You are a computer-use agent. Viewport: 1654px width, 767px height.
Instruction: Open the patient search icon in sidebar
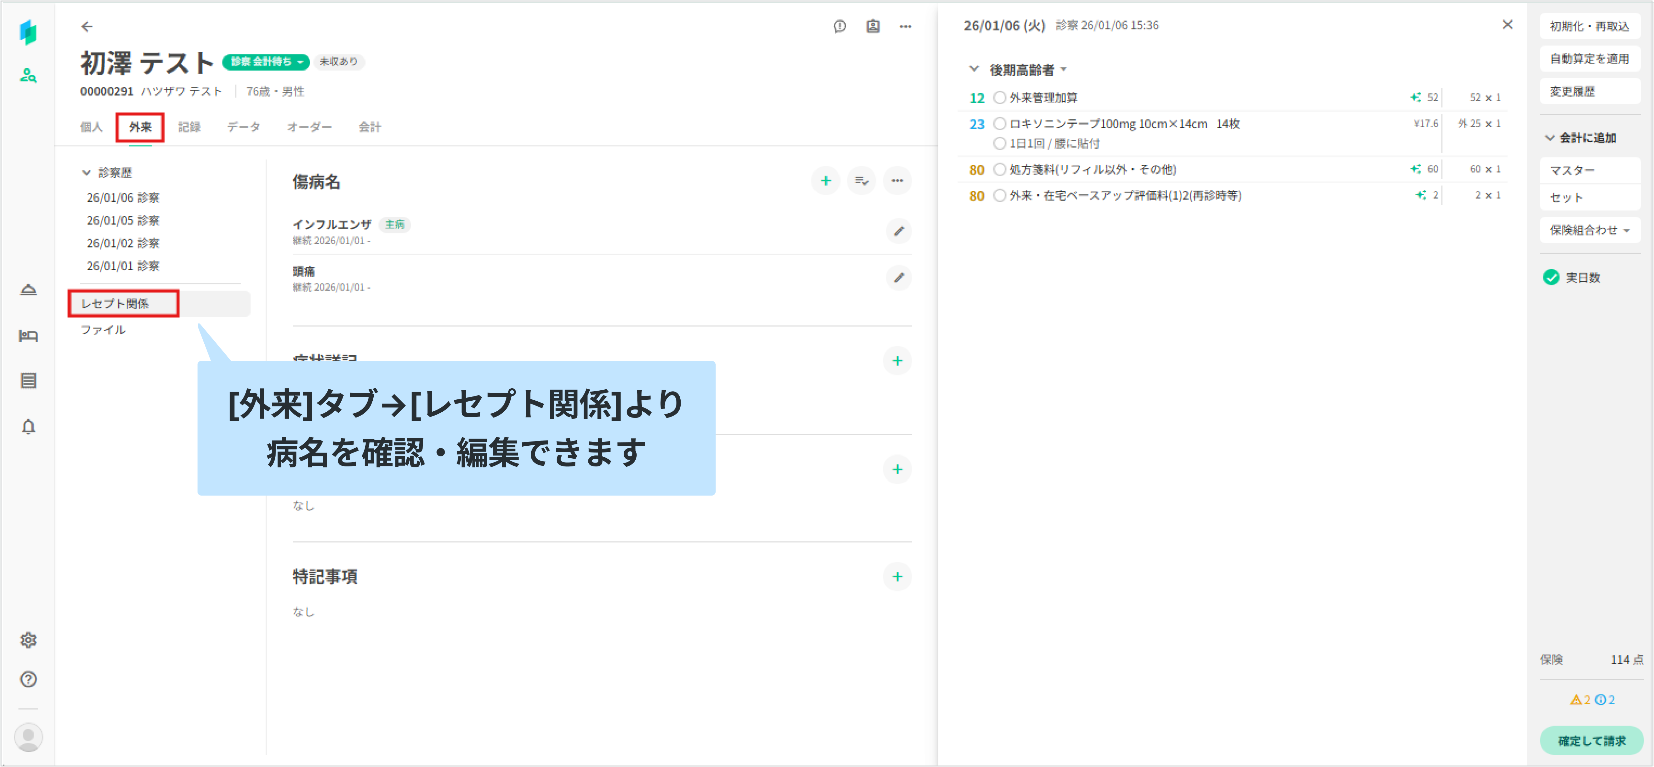[x=28, y=75]
